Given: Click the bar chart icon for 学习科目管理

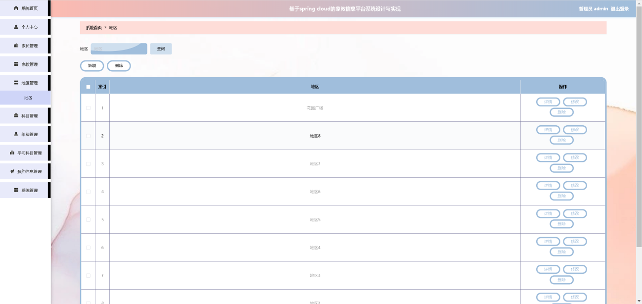Looking at the screenshot, I should tap(12, 153).
